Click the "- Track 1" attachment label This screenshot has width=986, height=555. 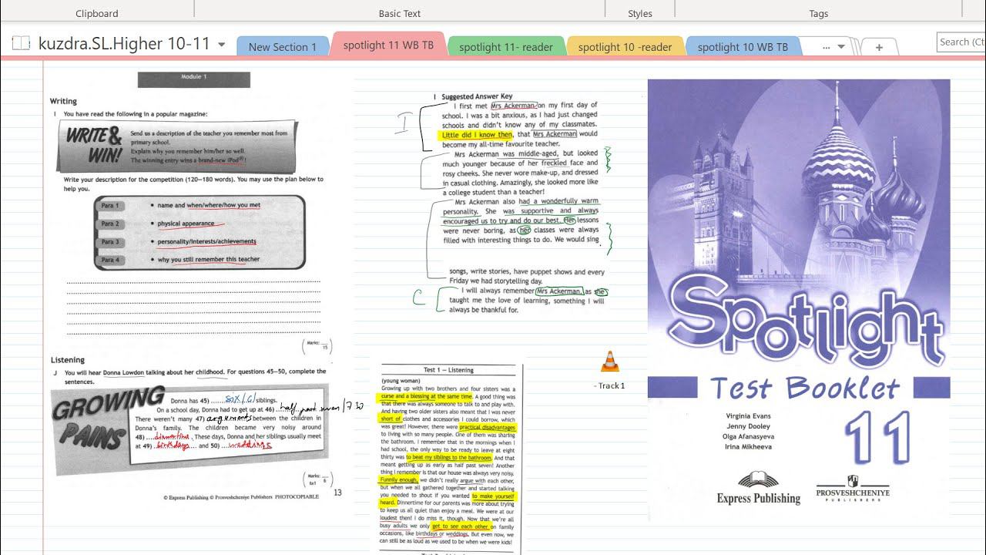click(x=609, y=385)
